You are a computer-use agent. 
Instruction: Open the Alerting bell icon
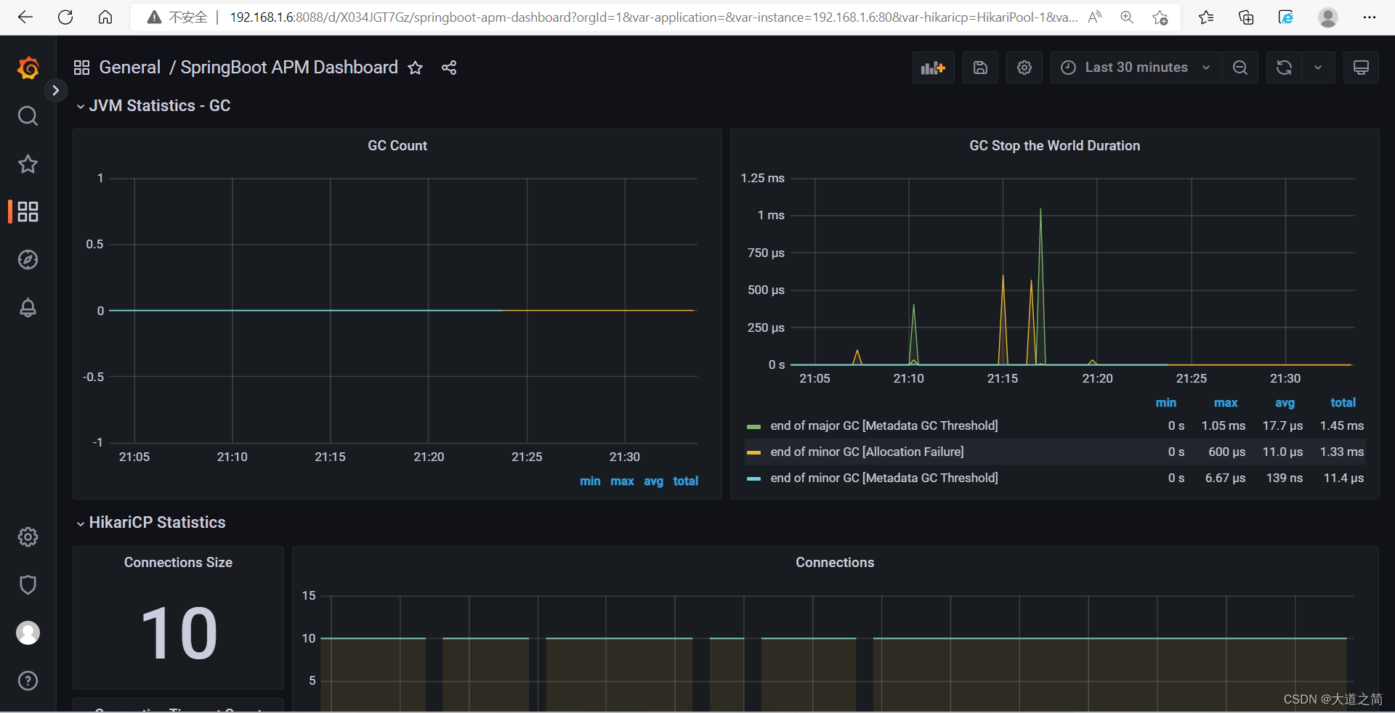tap(28, 308)
